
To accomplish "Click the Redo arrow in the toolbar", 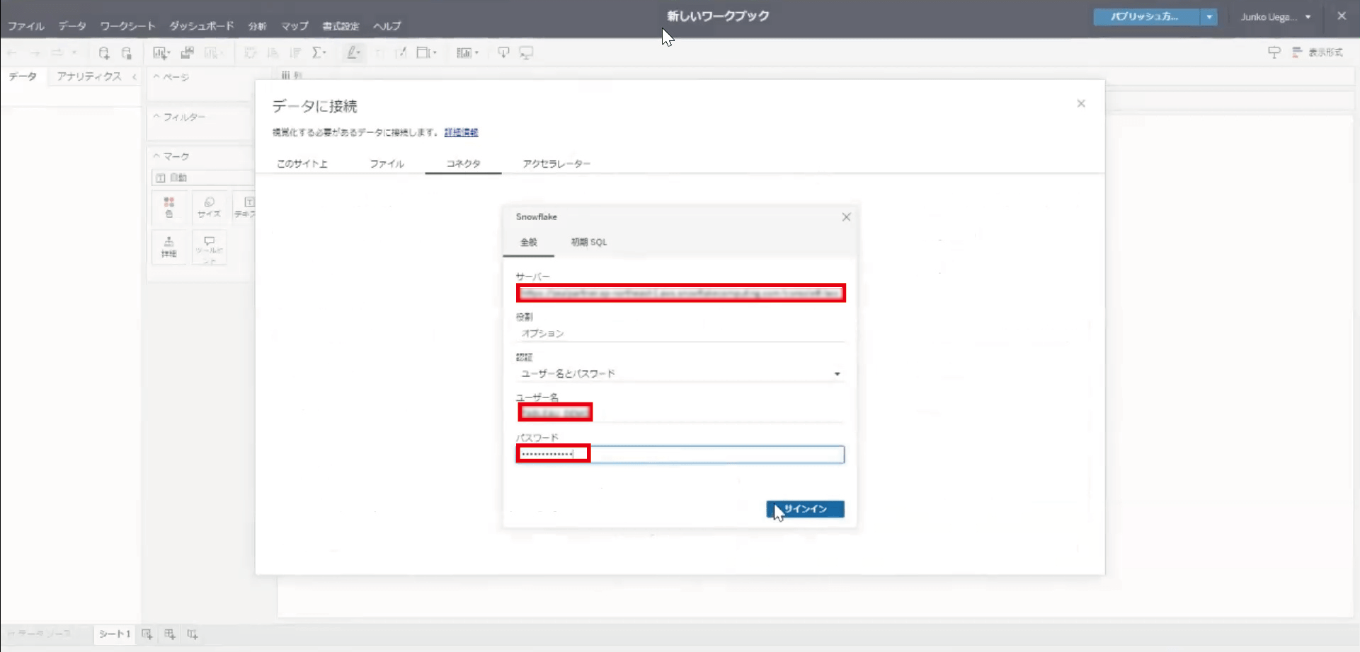I will tap(35, 53).
